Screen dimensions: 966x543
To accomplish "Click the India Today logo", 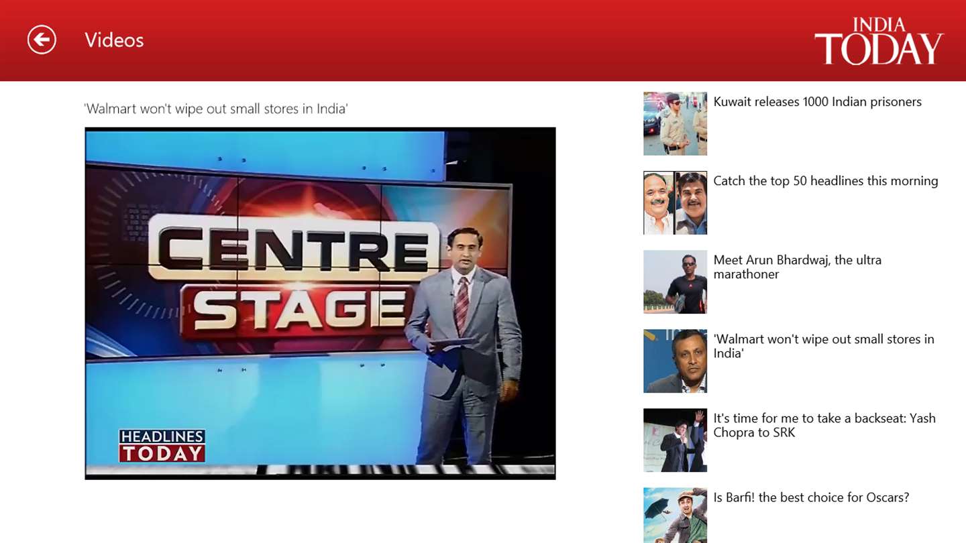I will [879, 42].
